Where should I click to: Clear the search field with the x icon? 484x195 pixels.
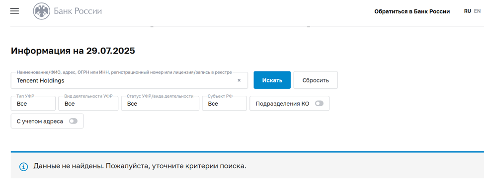point(239,80)
